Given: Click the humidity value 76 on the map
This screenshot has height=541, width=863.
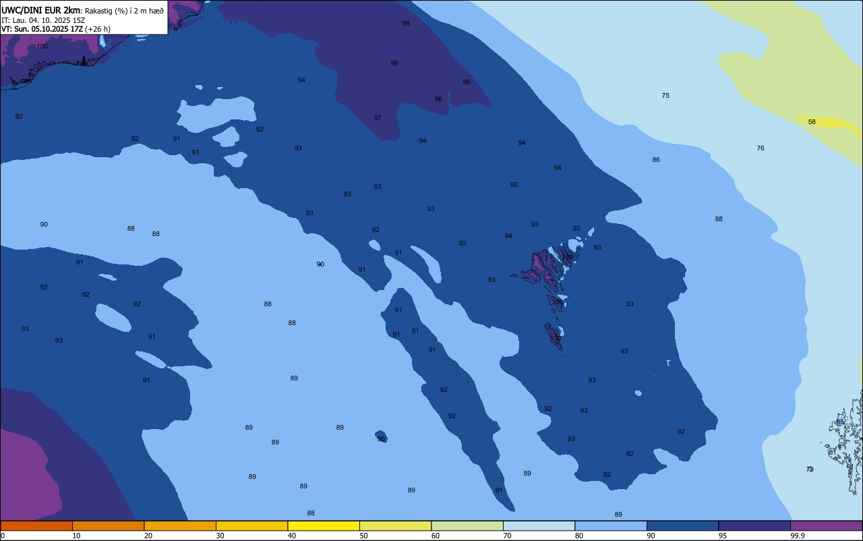Looking at the screenshot, I should coord(761,148).
